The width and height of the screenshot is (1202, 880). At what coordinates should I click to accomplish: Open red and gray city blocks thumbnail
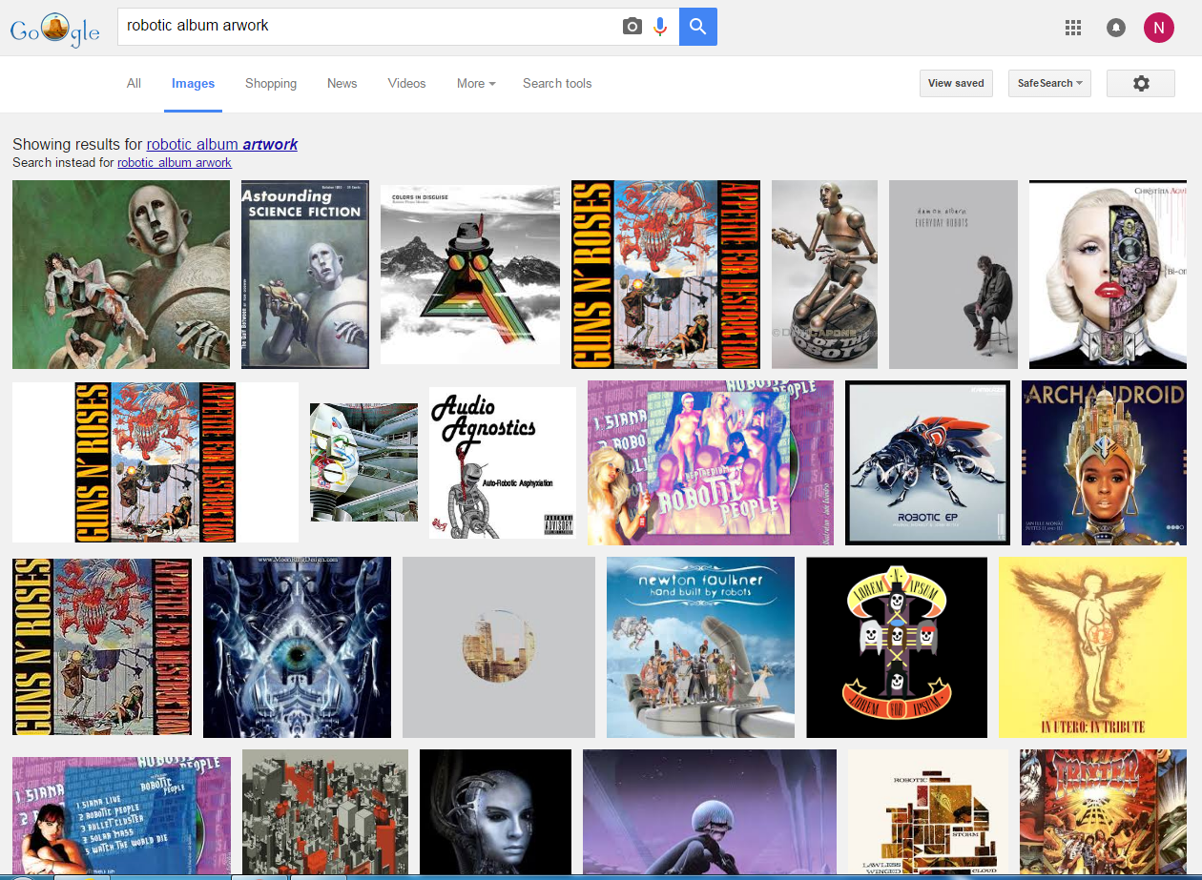click(x=325, y=811)
